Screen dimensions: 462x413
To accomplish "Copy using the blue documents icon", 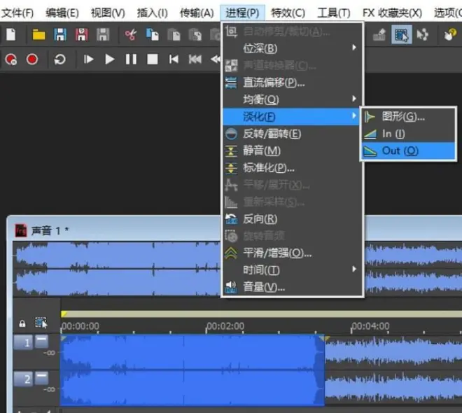I will (152, 35).
